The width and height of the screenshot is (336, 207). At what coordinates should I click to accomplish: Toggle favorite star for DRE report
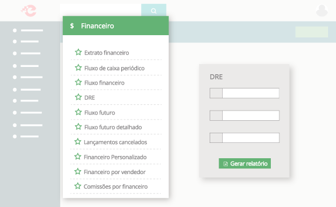78,97
